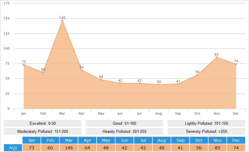Click the March data point marker on chart
Screen dimensions: 249x152
pyautogui.click(x=62, y=21)
